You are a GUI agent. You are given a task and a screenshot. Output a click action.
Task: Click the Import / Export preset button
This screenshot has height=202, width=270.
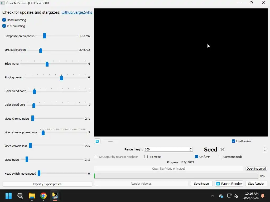[47, 184]
